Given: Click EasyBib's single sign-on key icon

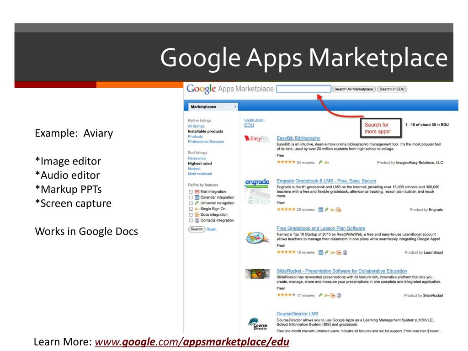Looking at the screenshot, I should [327, 163].
